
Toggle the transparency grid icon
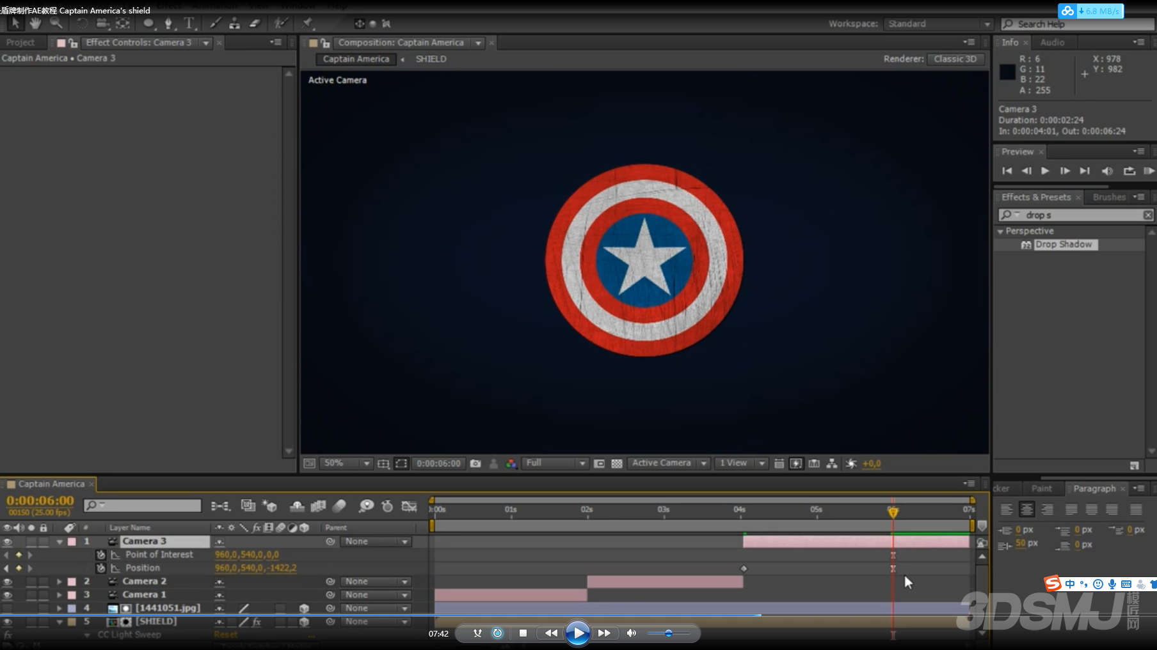[617, 463]
